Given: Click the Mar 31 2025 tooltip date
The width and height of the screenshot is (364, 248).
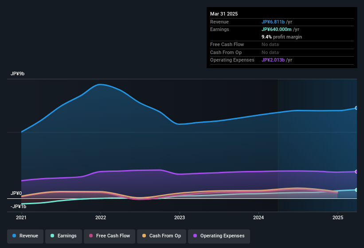Looking at the screenshot, I should tap(224, 14).
